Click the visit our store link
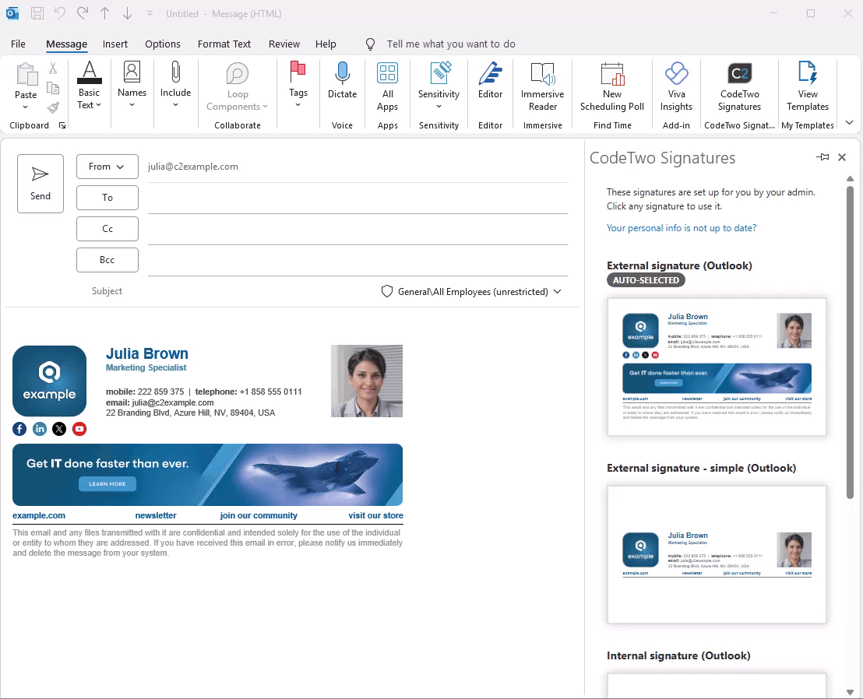 pos(376,515)
